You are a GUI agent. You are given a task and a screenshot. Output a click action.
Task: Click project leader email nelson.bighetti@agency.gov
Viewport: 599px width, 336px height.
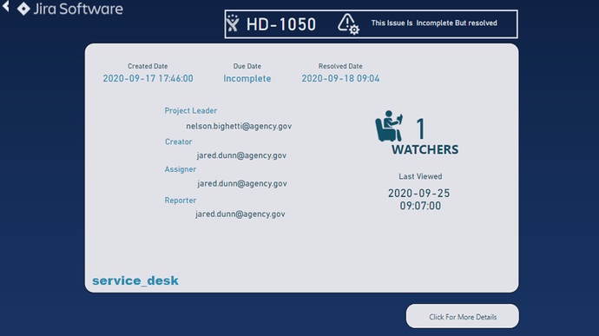point(239,126)
